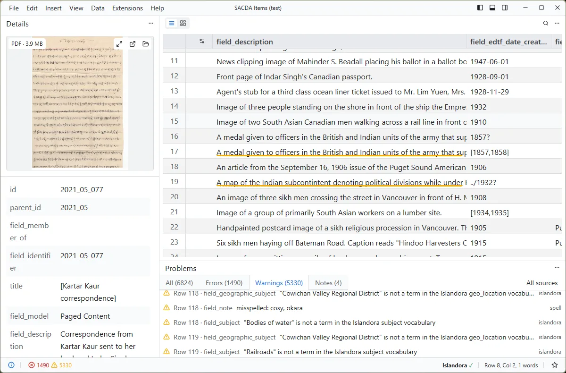Click the parent_id value '2021_05'
Screen dimensions: 566x373
tap(74, 208)
